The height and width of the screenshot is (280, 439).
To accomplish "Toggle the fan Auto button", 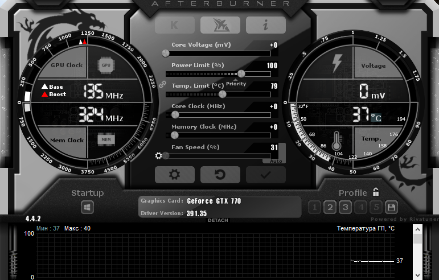I will tap(276, 161).
